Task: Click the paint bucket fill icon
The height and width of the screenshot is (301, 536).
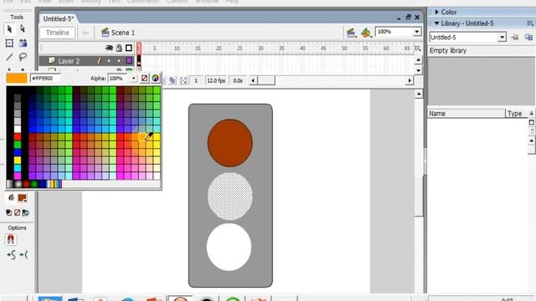Action: (11, 197)
